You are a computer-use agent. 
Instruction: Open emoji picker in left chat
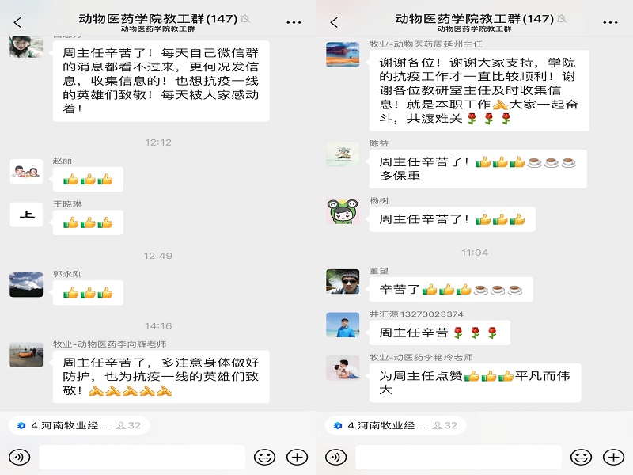pyautogui.click(x=264, y=458)
